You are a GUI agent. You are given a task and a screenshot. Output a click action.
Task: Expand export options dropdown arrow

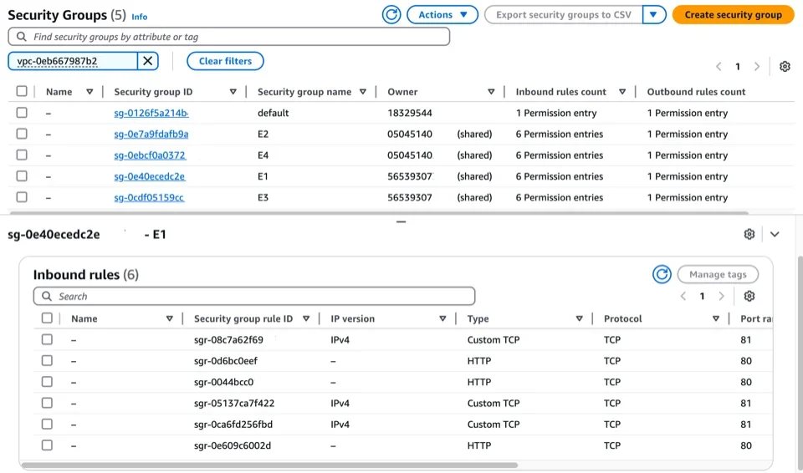pos(653,14)
